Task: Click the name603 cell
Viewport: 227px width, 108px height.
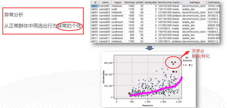Action: [x=105, y=12]
